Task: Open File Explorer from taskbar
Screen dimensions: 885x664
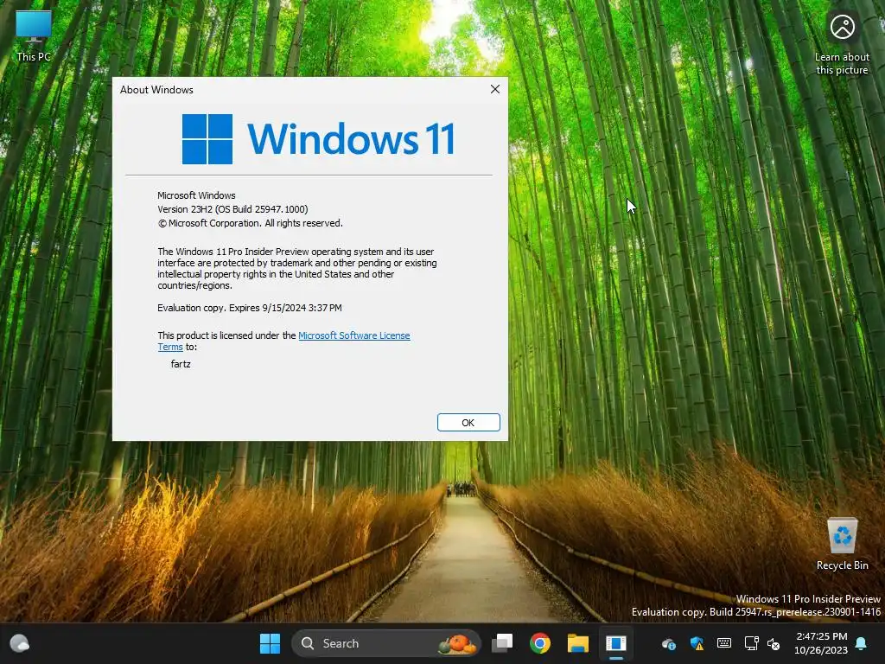Action: [577, 643]
